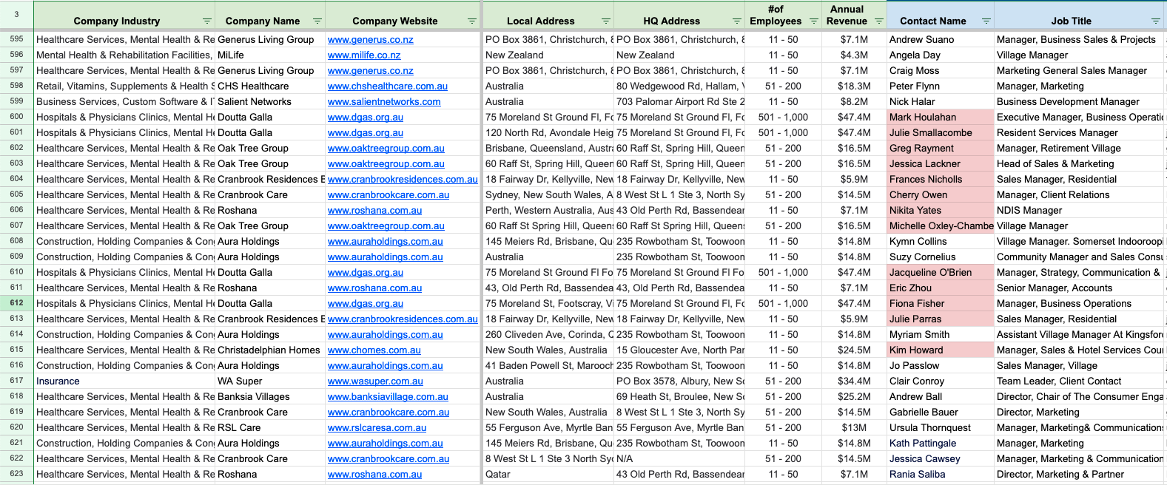Select Business Development Manager job title cell
Viewport: 1167px width, 485px height.
coord(1080,102)
